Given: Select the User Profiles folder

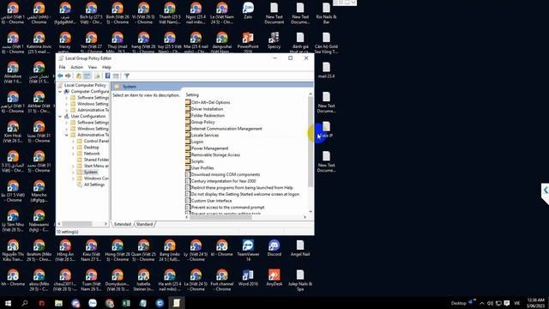Looking at the screenshot, I should (x=200, y=168).
